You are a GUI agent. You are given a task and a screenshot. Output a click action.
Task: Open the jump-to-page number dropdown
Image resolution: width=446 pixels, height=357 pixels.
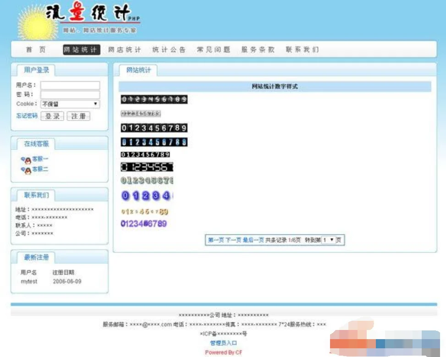point(328,240)
